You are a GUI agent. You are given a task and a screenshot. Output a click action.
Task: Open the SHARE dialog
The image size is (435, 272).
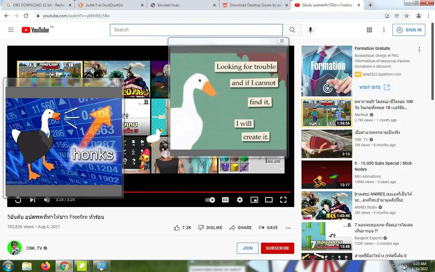click(x=240, y=228)
